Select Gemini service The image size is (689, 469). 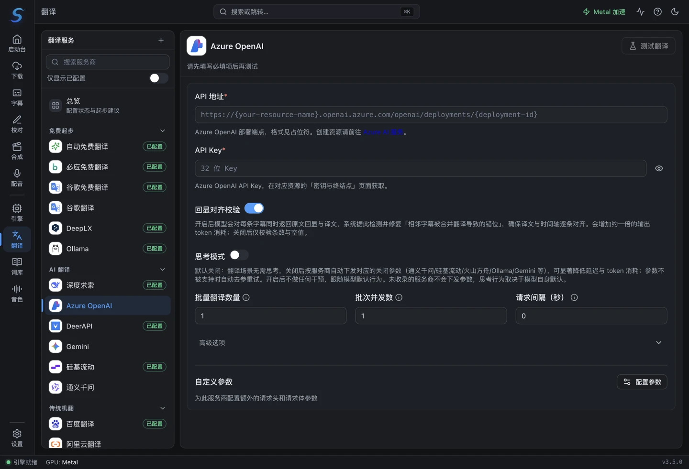108,347
